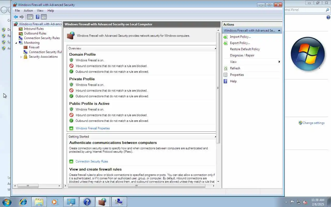Click the blue Help toolbar icon
This screenshot has width=331, height=207.
(x=37, y=17)
